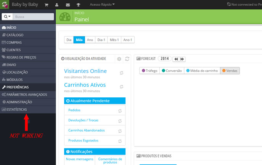Viewport: 262px width, 165px height.
Task: Open the Acesso Rápido dropdown
Action: coord(102,5)
